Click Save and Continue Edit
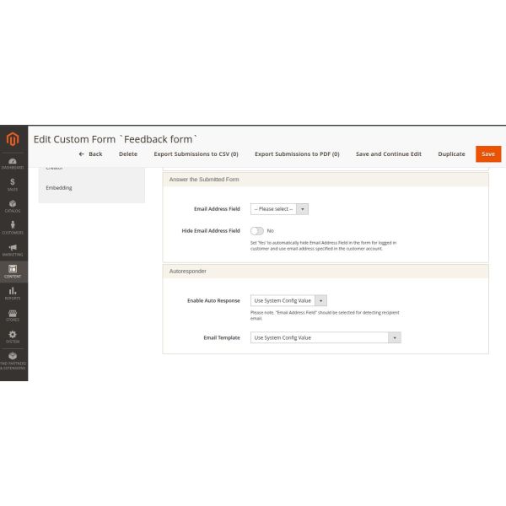 click(389, 154)
